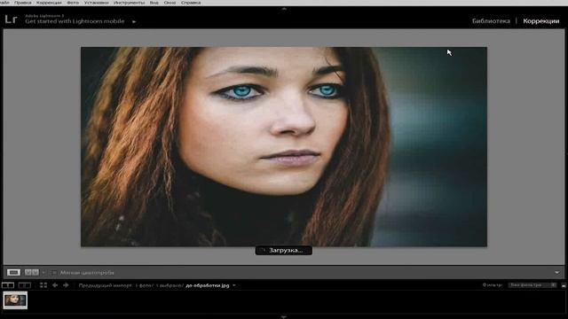Screen dimensions: 568x319
Task: Open the Правка menu
Action: click(23, 3)
